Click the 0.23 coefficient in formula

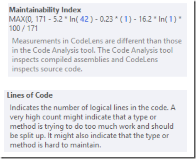click(x=106, y=19)
